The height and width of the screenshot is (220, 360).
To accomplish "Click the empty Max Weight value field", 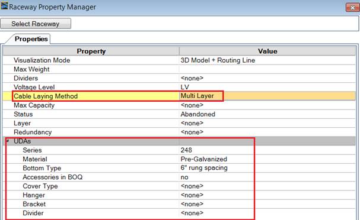I will pyautogui.click(x=267, y=69).
